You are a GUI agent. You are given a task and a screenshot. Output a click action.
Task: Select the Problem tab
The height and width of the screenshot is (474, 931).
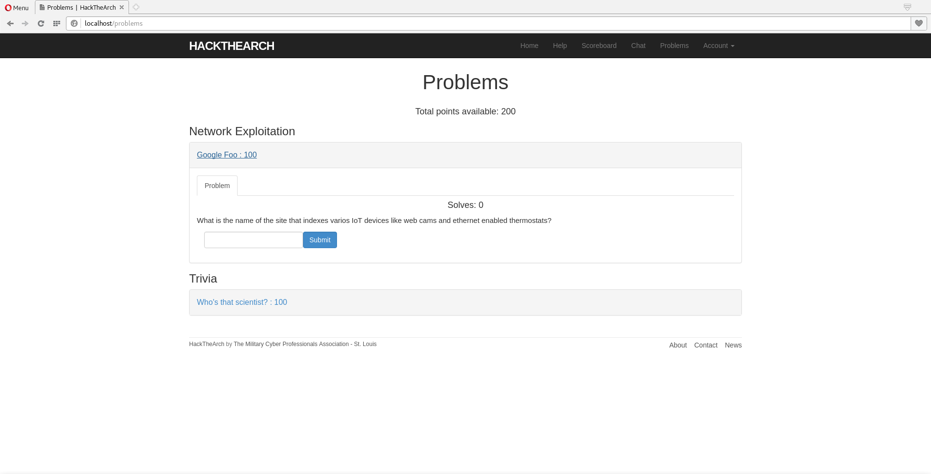coord(217,186)
